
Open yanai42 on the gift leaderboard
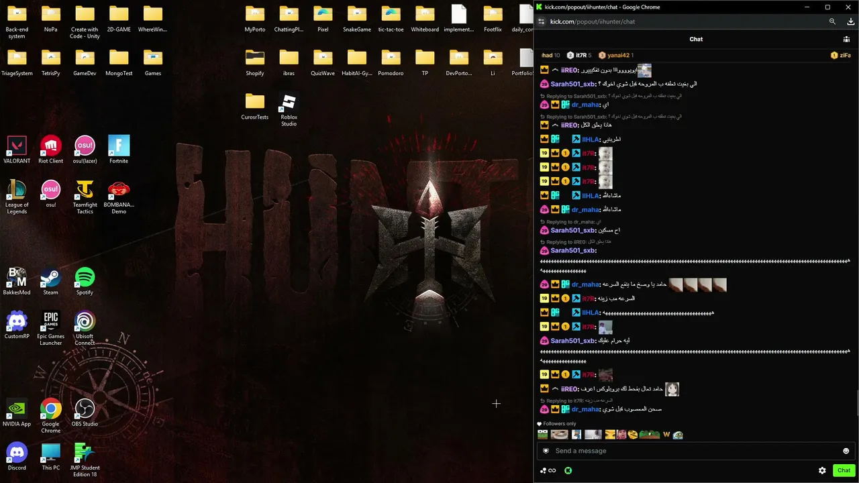click(615, 55)
